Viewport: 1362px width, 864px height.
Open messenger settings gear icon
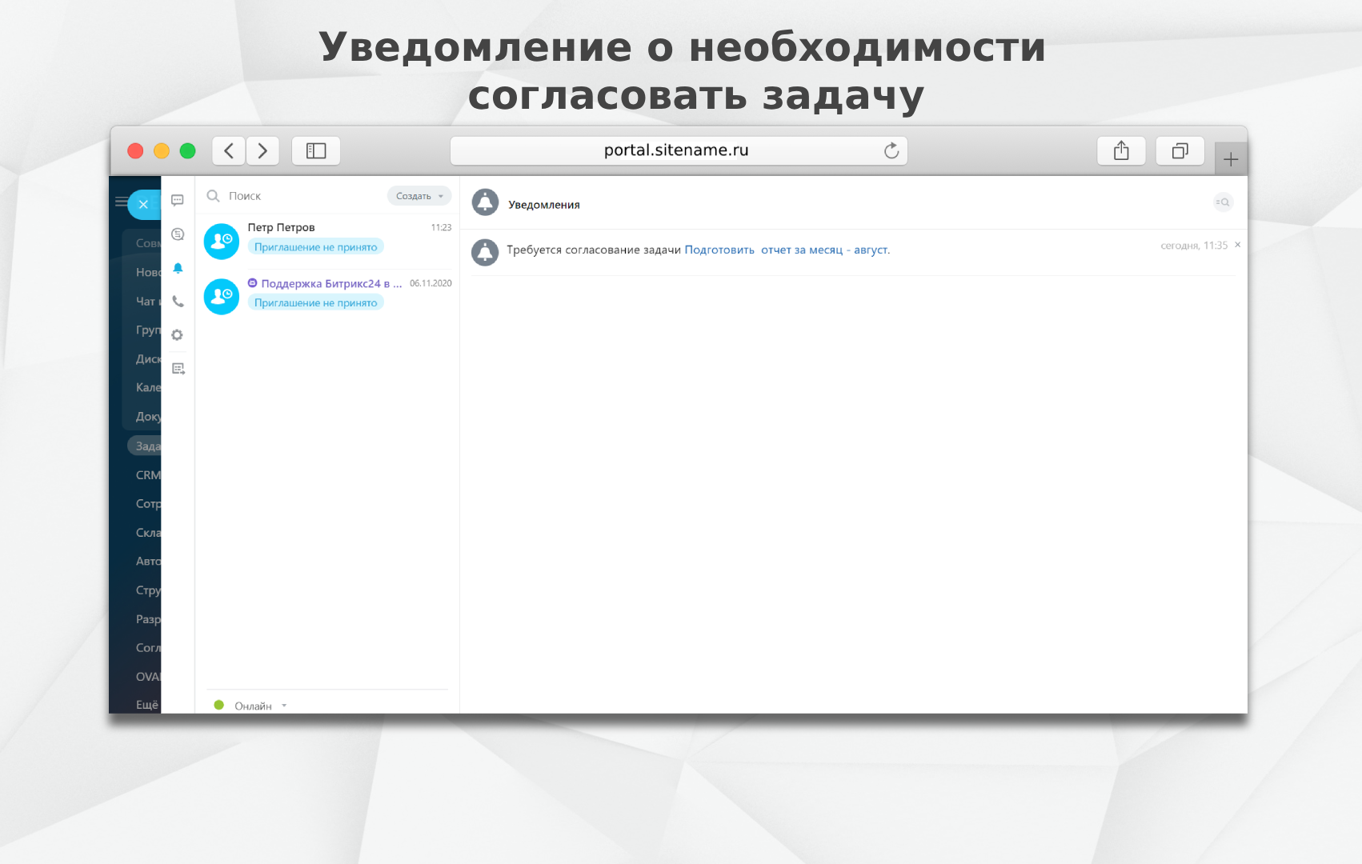pos(178,335)
